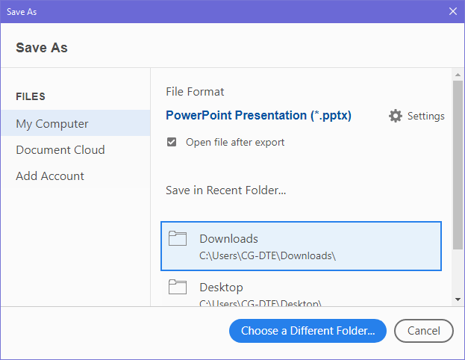
Task: Click scrollbar down arrow
Action: coord(458,300)
